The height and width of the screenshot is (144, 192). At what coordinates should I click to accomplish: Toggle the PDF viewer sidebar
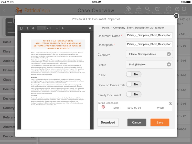click(x=21, y=28)
